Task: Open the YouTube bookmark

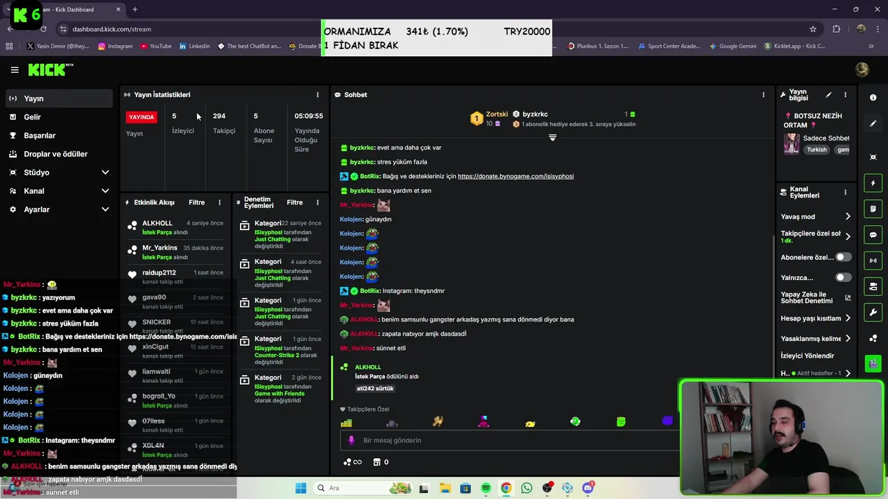Action: point(155,46)
